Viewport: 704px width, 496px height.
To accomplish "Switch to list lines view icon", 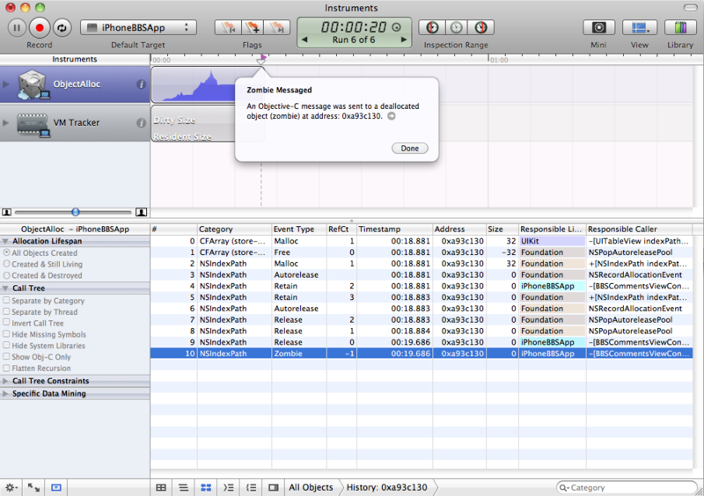I will pos(183,487).
